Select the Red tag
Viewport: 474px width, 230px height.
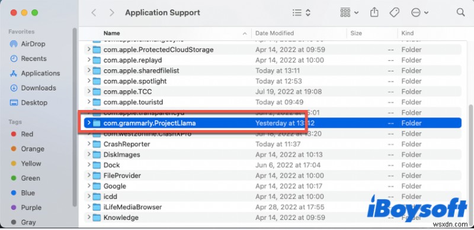(22, 134)
